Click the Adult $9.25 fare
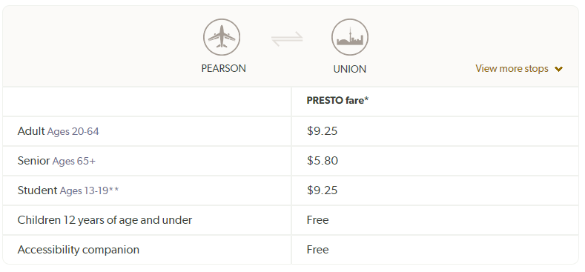This screenshot has height=272, width=585. (x=322, y=131)
